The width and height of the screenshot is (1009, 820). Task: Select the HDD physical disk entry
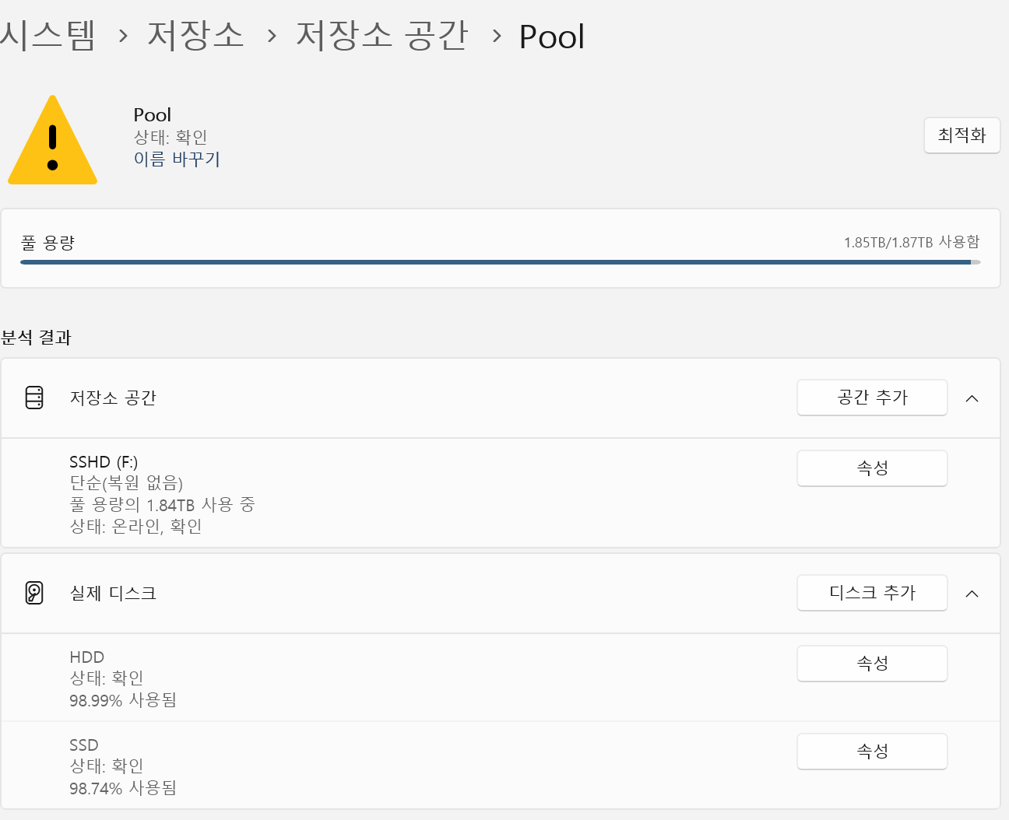501,678
